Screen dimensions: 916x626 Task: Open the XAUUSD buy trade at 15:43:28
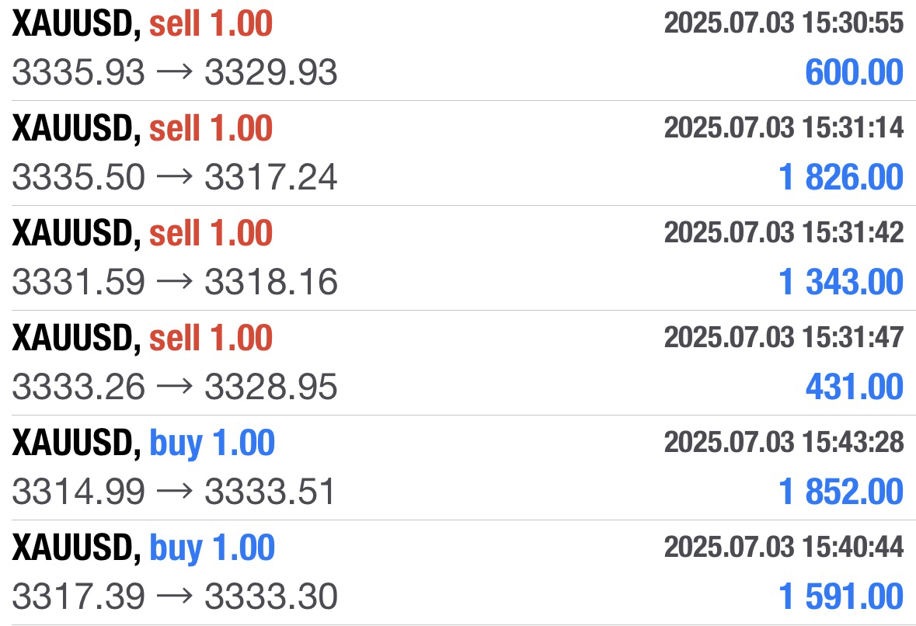coord(458,468)
